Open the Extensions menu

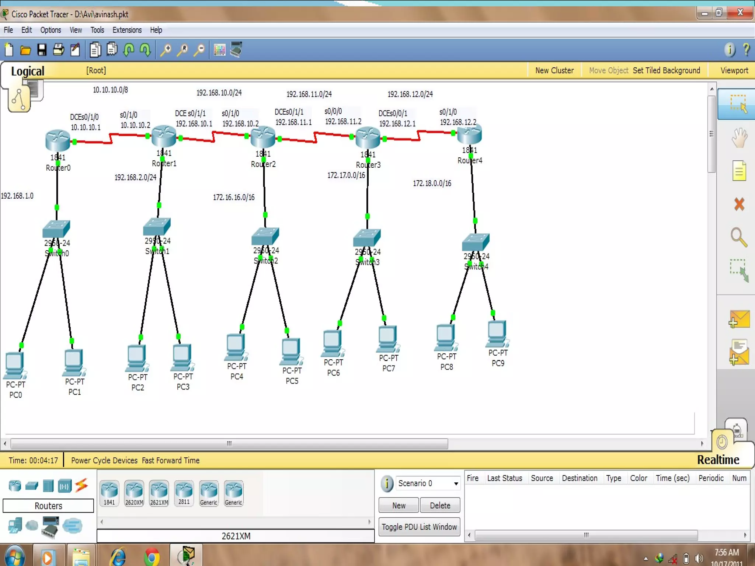tap(127, 30)
